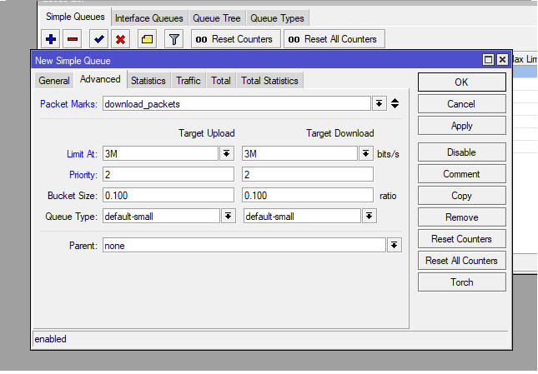Click the Target Upload Priority field
Image resolution: width=538 pixels, height=374 pixels.
[168, 175]
